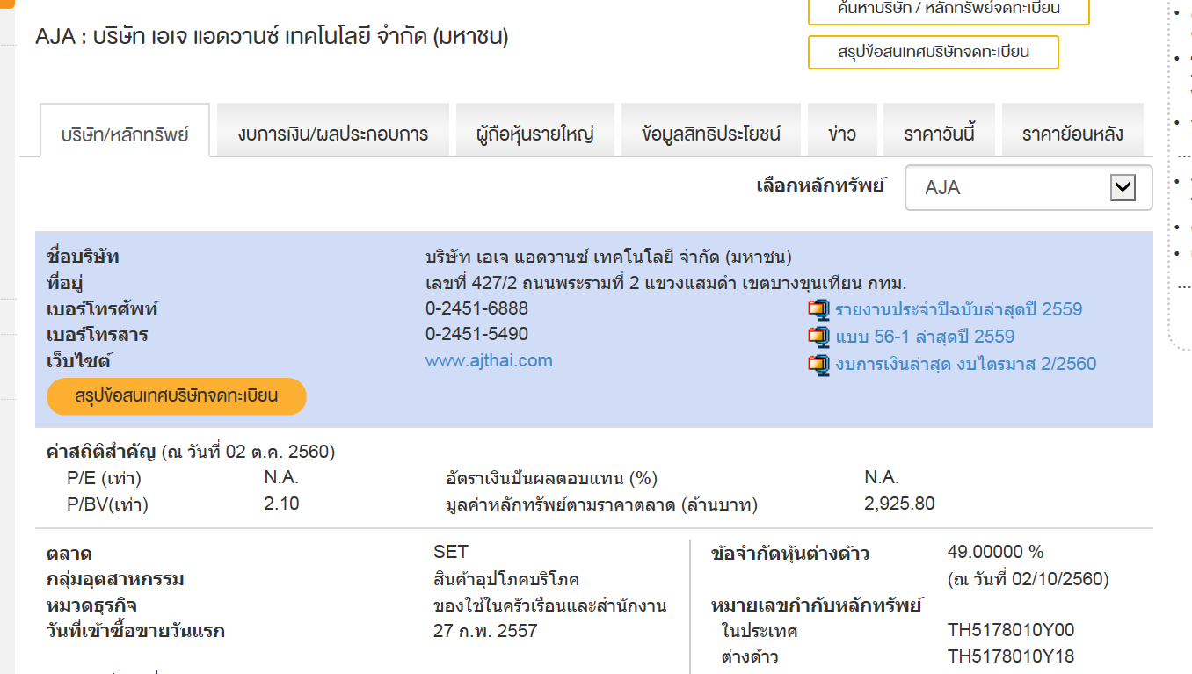The height and width of the screenshot is (674, 1192).
Task: Click the industry group value สินค้าอุปโภคบริโภค
Action: [506, 579]
